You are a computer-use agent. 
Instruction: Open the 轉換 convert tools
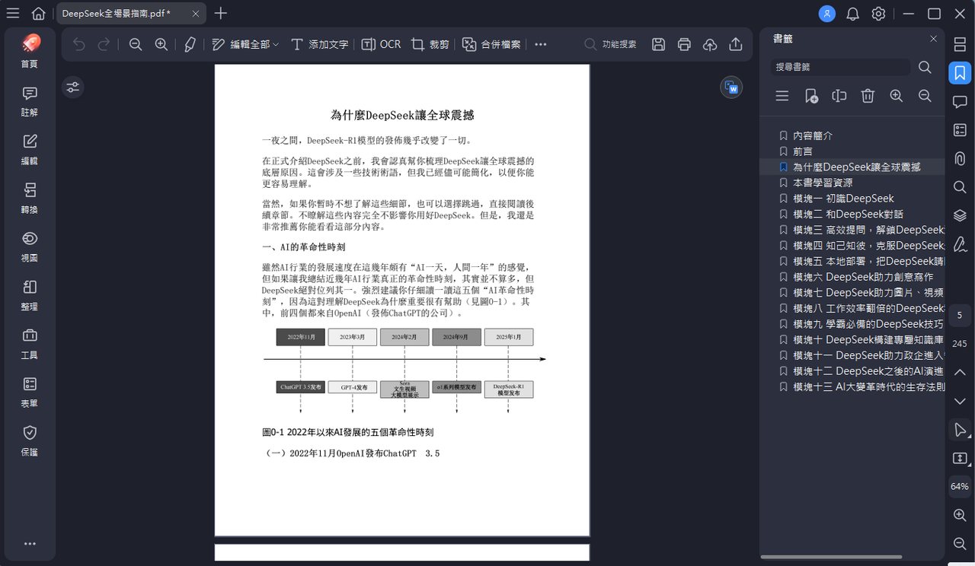(x=29, y=198)
